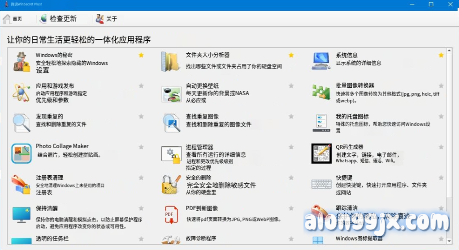The height and width of the screenshot is (250, 459).
Task: Open the 快捷键 keyboard icon
Action: point(321,184)
